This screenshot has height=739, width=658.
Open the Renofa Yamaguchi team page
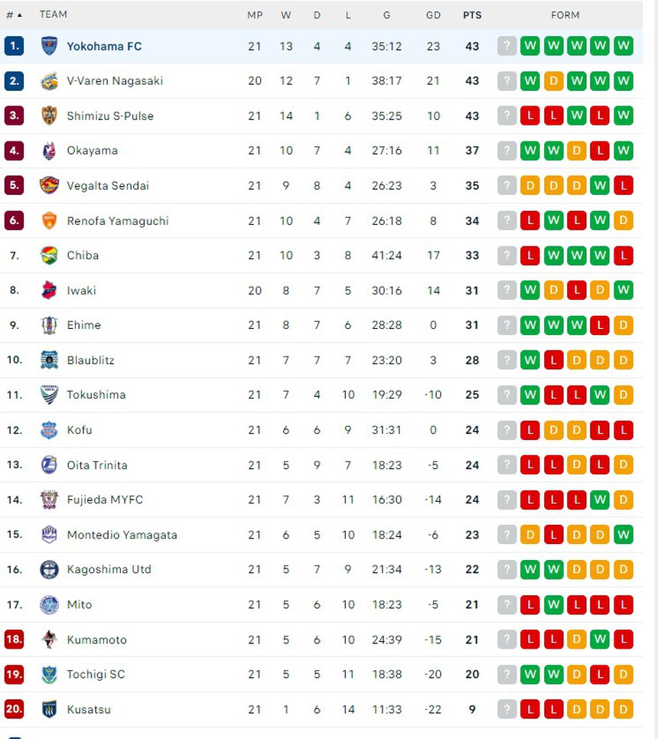[x=117, y=221]
